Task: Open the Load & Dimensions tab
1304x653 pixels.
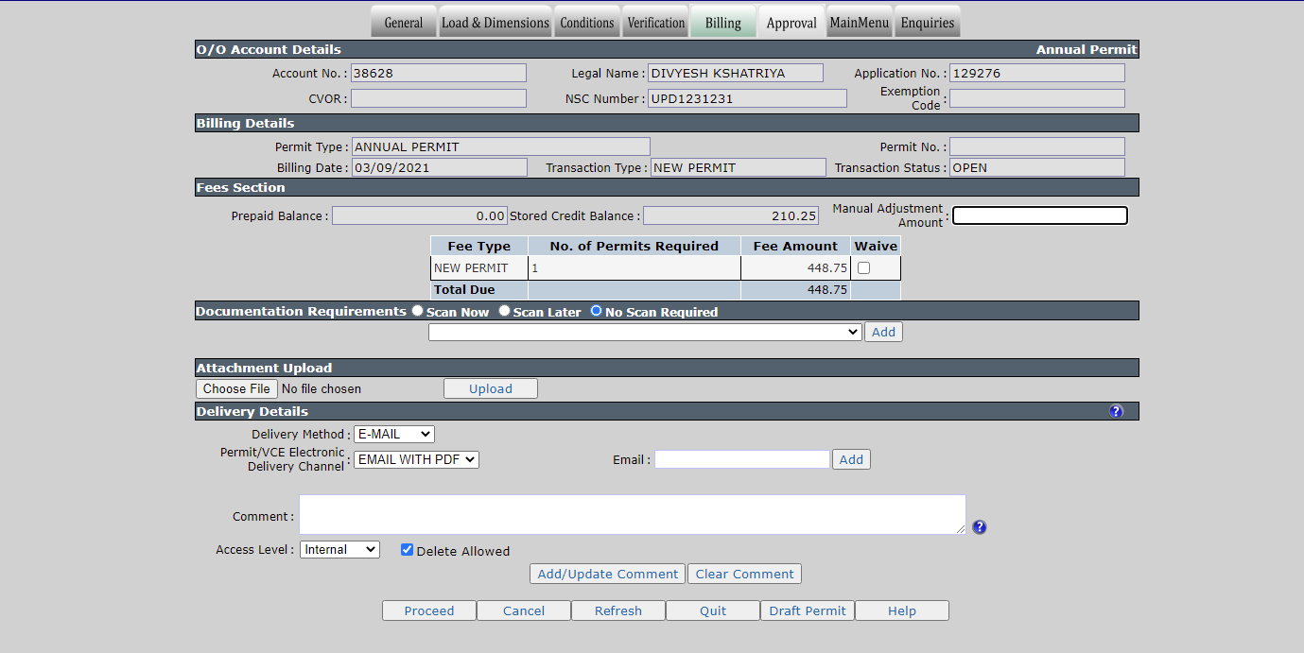Action: (x=496, y=23)
